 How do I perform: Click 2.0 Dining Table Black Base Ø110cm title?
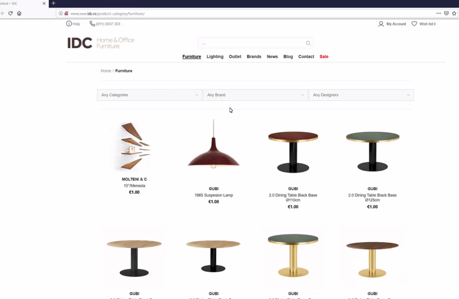point(293,198)
